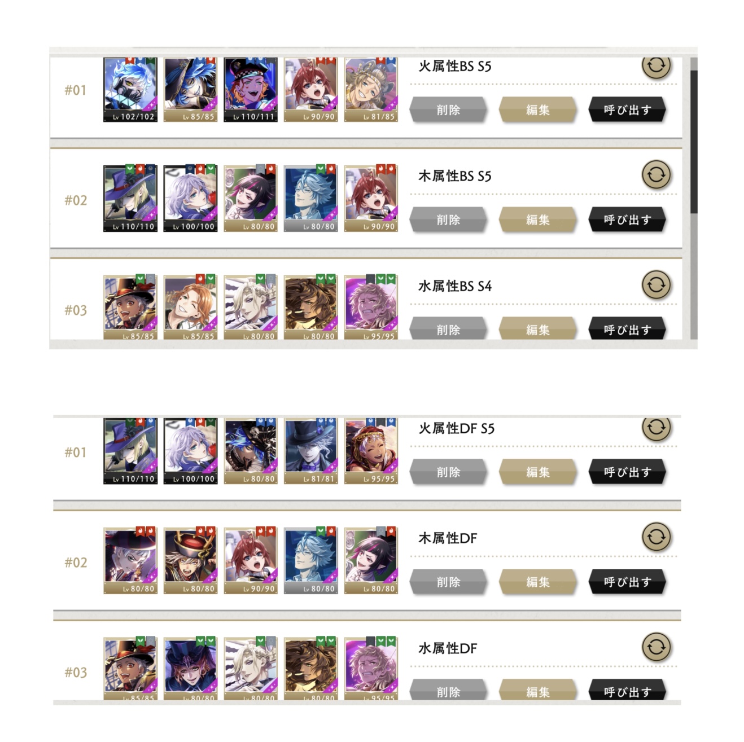The image size is (744, 742).
Task: Load the 水属性BS S4 deck with 呼び出す
Action: pos(627,329)
